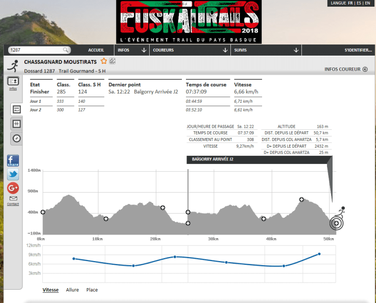Select the elevation chart view icon in sidebar

[x=16, y=109]
